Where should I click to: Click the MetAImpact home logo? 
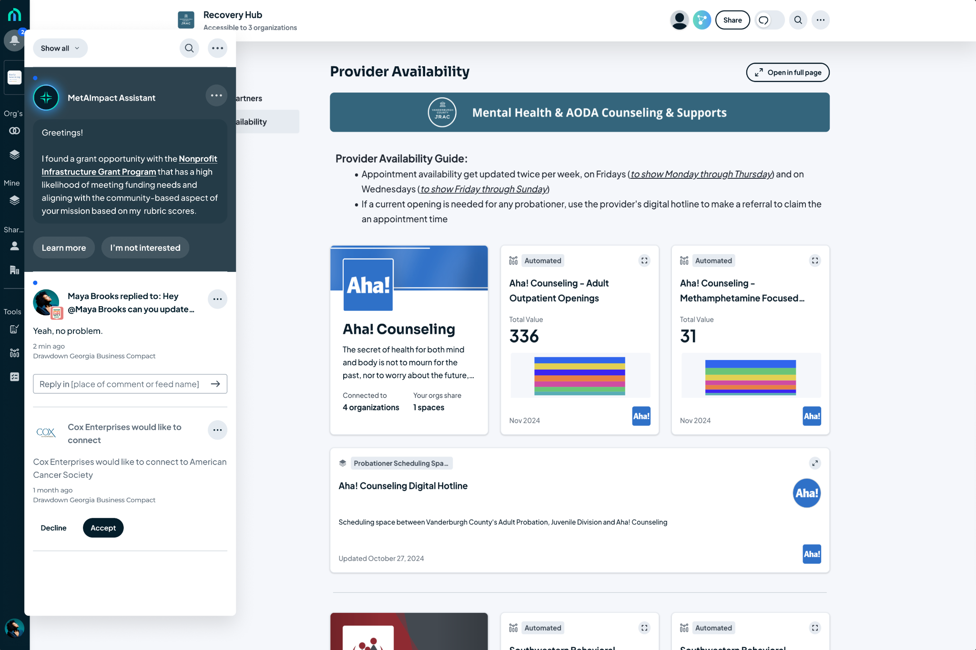14,15
